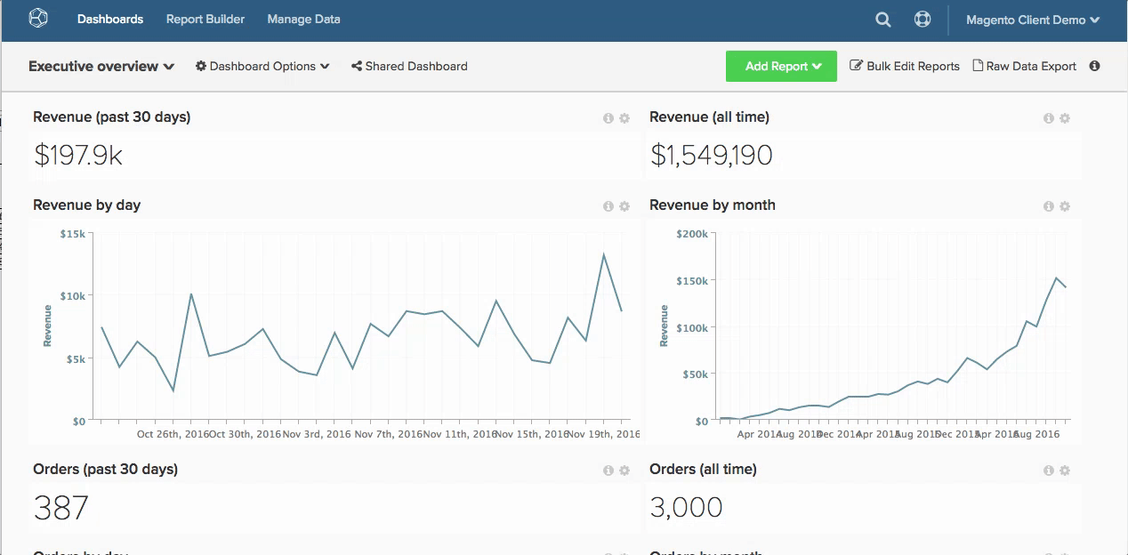Click the Raw Data Export option

point(1025,66)
